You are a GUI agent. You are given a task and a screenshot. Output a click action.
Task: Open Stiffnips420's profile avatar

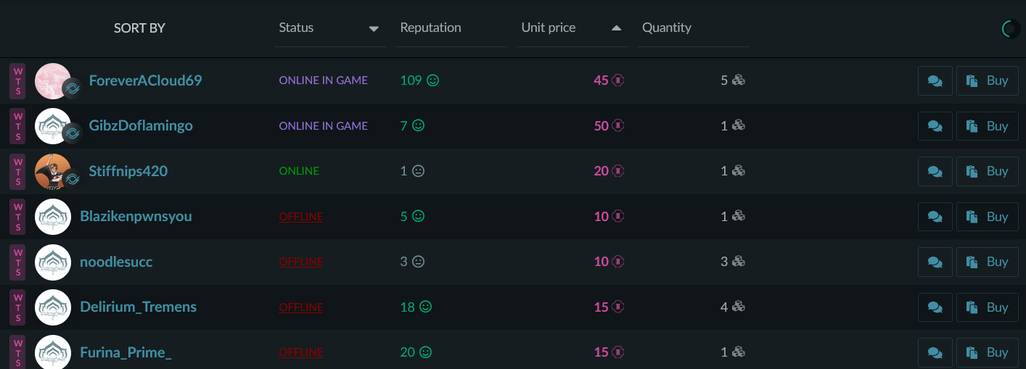(x=52, y=171)
